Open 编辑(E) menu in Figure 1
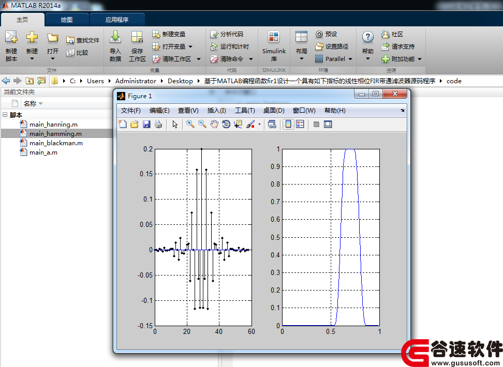This screenshot has width=503, height=367. coord(159,111)
